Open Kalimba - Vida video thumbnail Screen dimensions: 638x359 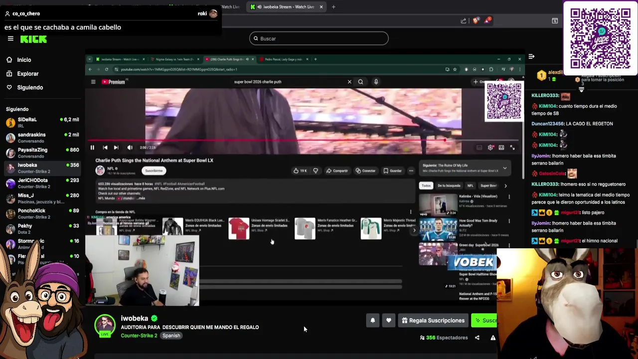coord(438,204)
